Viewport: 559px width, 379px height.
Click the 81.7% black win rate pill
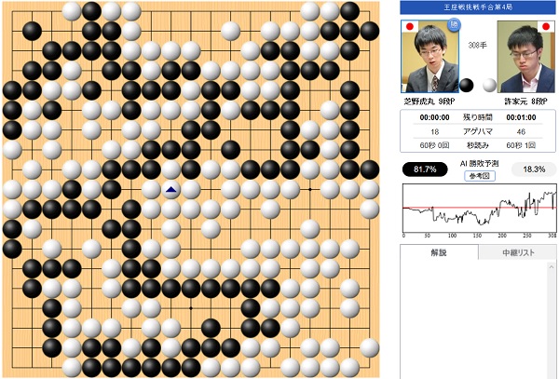click(x=425, y=169)
